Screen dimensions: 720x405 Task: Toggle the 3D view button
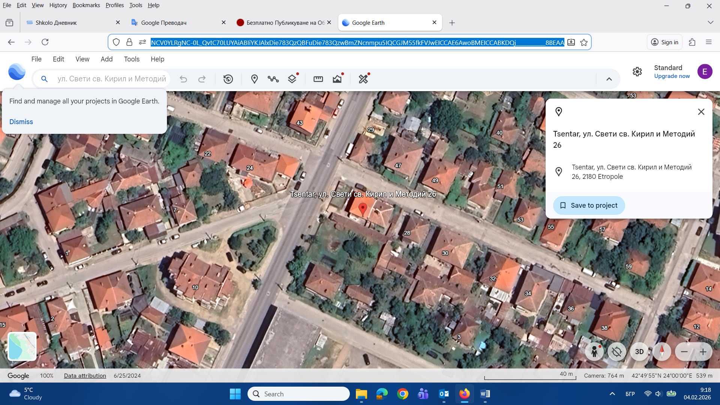639,352
